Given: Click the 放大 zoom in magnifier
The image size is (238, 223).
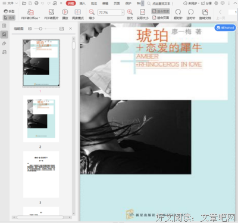Looking at the screenshot, I should (130, 14).
